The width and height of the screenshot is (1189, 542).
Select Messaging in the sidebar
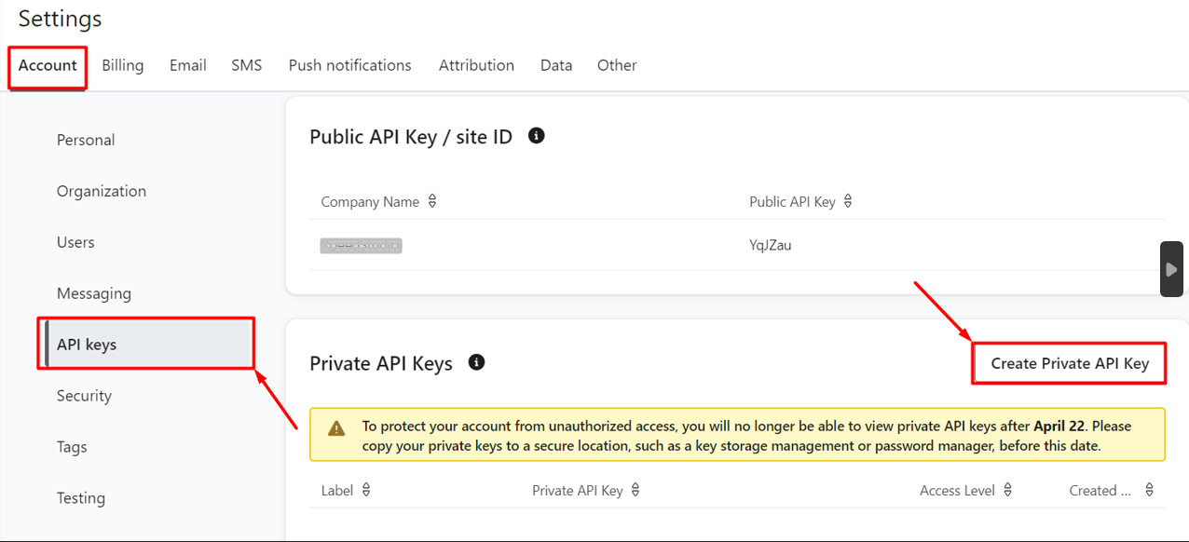point(94,292)
